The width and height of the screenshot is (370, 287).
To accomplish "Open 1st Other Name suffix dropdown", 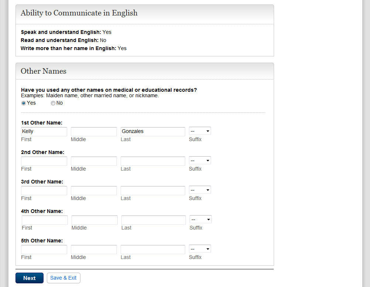I will click(200, 131).
